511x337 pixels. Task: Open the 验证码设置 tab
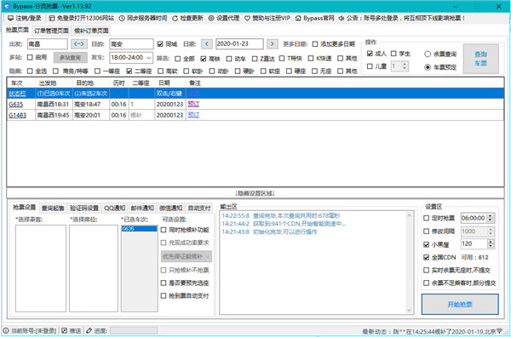[84, 208]
